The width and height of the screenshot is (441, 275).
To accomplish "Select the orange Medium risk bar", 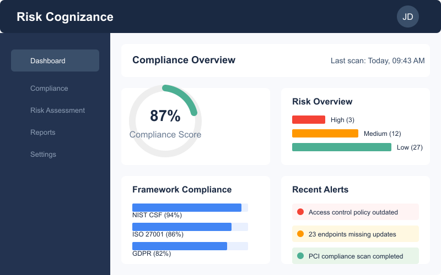I will (325, 133).
